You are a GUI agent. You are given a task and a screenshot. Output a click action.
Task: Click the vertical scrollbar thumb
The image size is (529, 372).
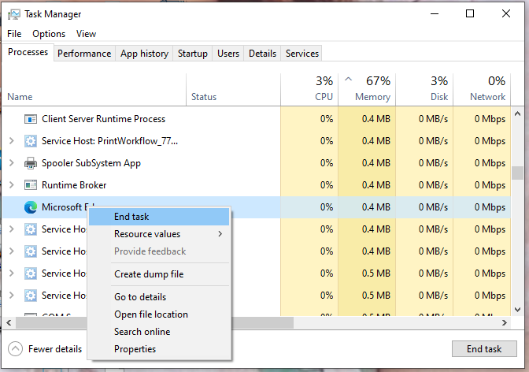(517, 173)
